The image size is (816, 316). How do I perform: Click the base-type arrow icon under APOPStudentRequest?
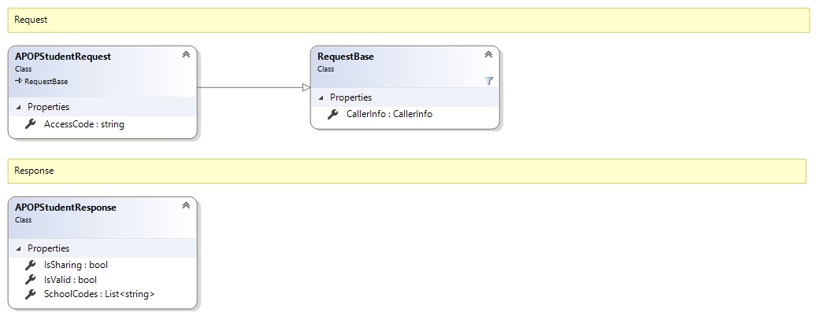(x=18, y=81)
